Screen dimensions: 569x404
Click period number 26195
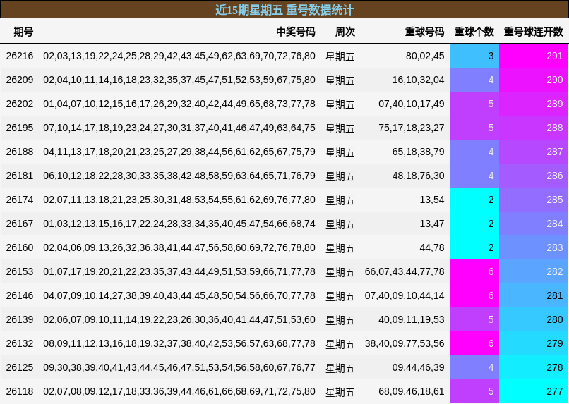tap(20, 128)
